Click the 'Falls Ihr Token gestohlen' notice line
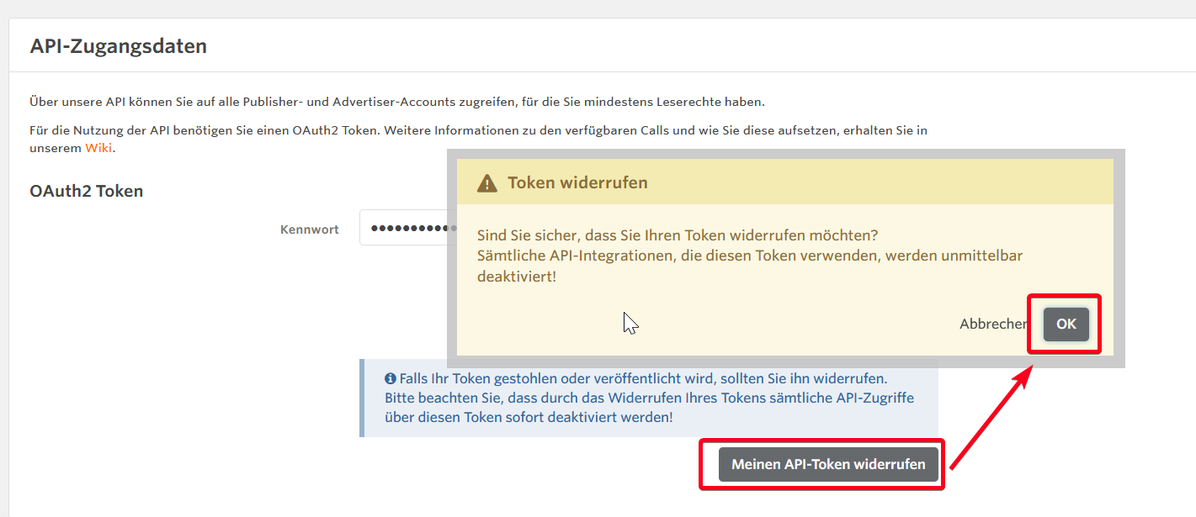1196x517 pixels. pyautogui.click(x=643, y=379)
